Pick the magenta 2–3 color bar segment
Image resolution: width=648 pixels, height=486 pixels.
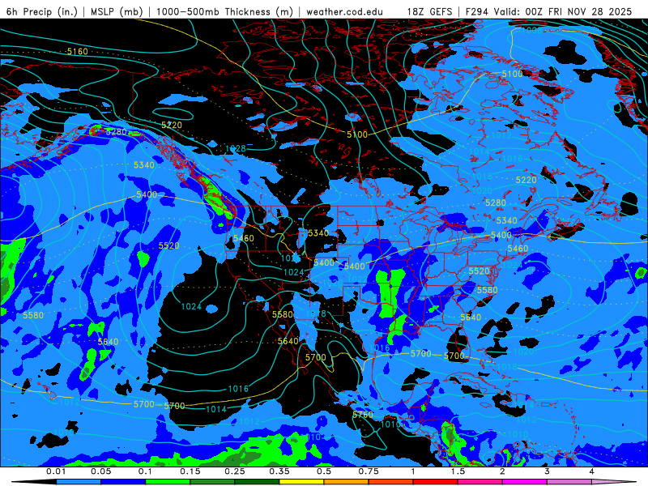tap(525, 482)
